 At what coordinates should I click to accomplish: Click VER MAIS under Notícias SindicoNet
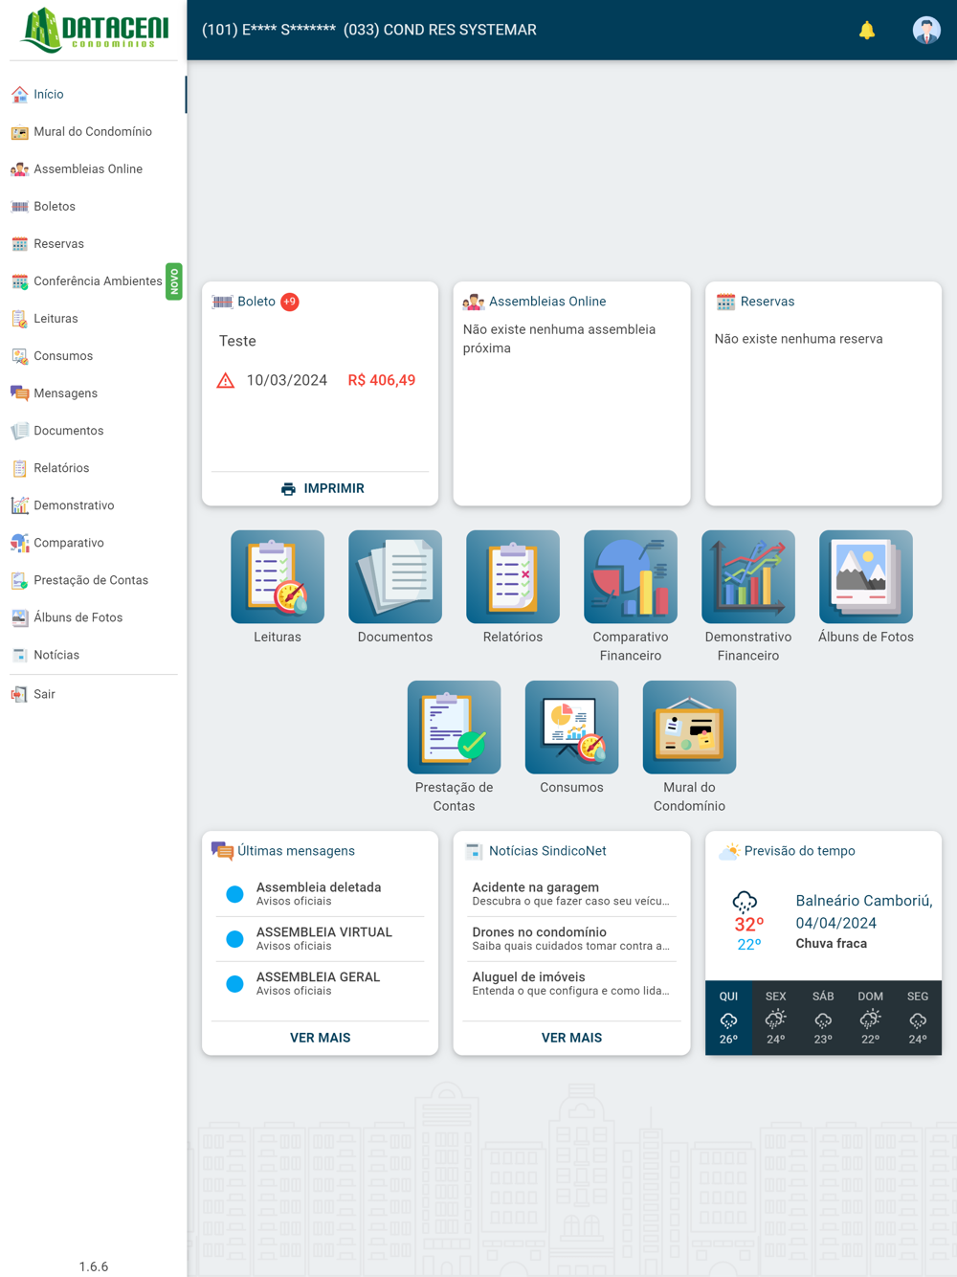tap(571, 1038)
